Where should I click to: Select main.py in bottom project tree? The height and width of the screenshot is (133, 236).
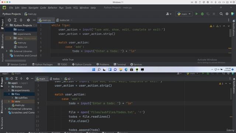tap(18, 105)
